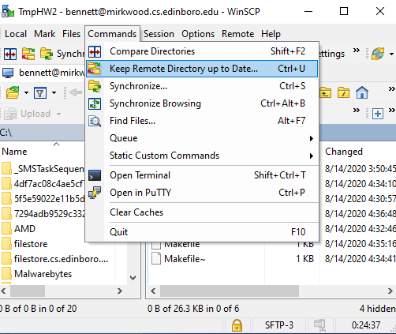396x334 pixels.
Task: Expand overflow chevron left of plus icon
Action: coord(357,110)
